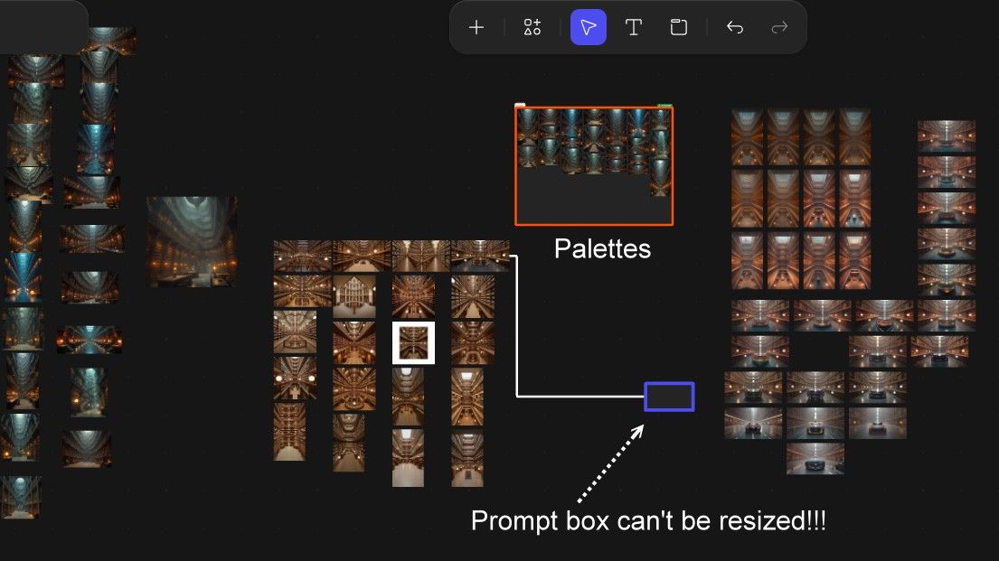The height and width of the screenshot is (561, 999).
Task: Click the dotted arrow pointing to prompt box
Action: click(x=610, y=464)
